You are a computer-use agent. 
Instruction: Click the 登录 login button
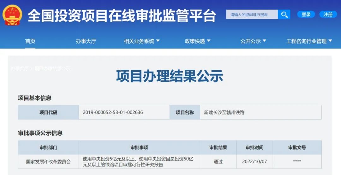coord(306,14)
